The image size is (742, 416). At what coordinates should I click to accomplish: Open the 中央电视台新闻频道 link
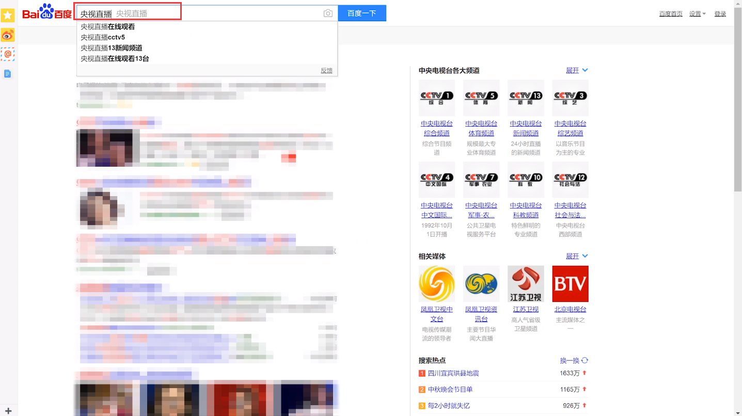coord(526,129)
